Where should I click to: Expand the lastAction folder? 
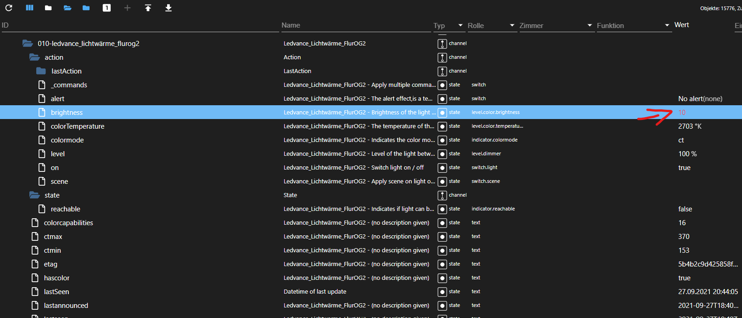coord(41,71)
